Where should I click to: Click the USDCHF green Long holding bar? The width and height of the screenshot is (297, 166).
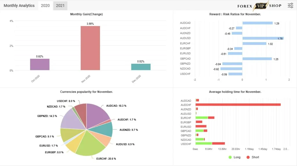(x=204, y=143)
